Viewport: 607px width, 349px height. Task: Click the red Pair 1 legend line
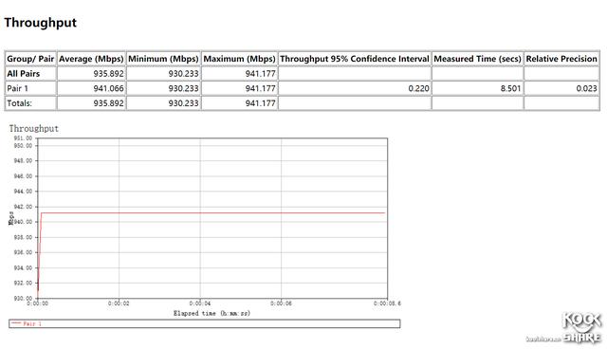pyautogui.click(x=16, y=323)
